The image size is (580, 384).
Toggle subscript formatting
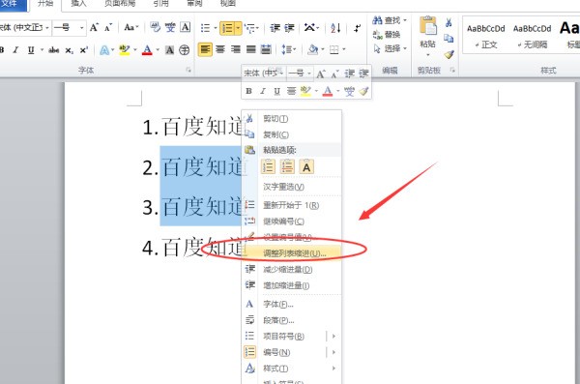coord(70,50)
